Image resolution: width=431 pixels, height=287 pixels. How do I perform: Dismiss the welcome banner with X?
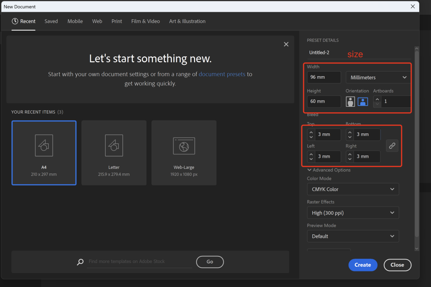286,44
